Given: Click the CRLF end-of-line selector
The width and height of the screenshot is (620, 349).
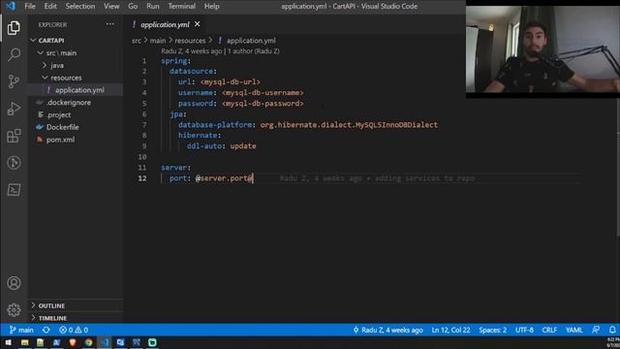Looking at the screenshot, I should (549, 330).
